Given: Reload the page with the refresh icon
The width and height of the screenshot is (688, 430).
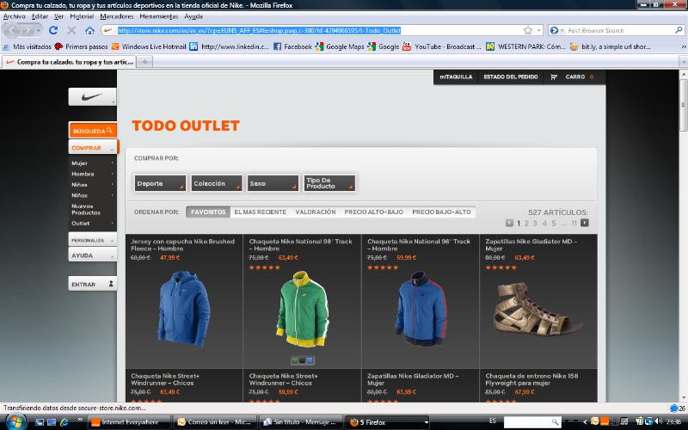Looking at the screenshot, I should point(53,30).
